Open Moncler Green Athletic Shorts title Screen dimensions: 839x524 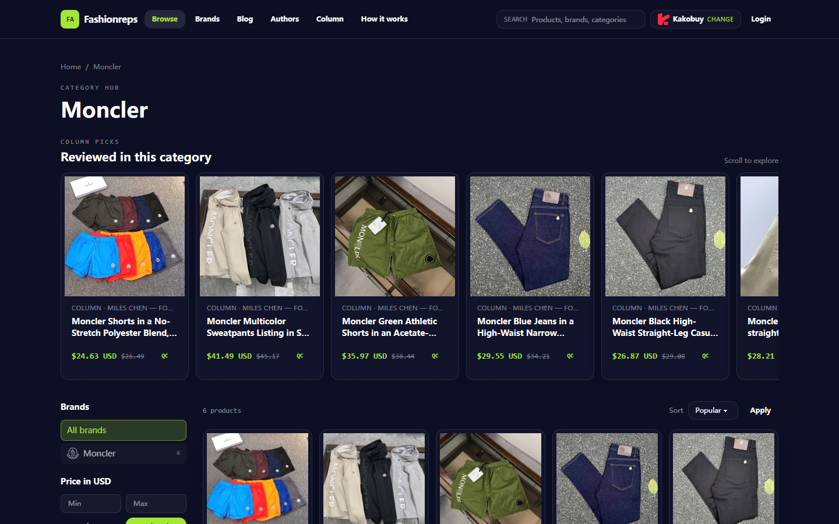coord(390,327)
